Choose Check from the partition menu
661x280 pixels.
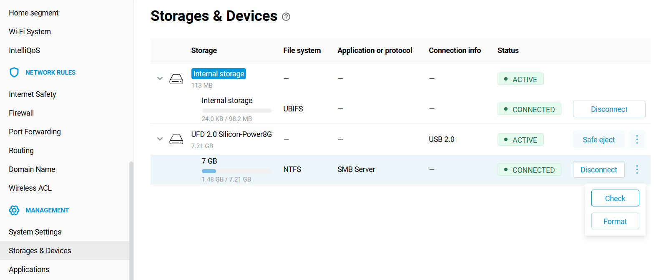[615, 198]
